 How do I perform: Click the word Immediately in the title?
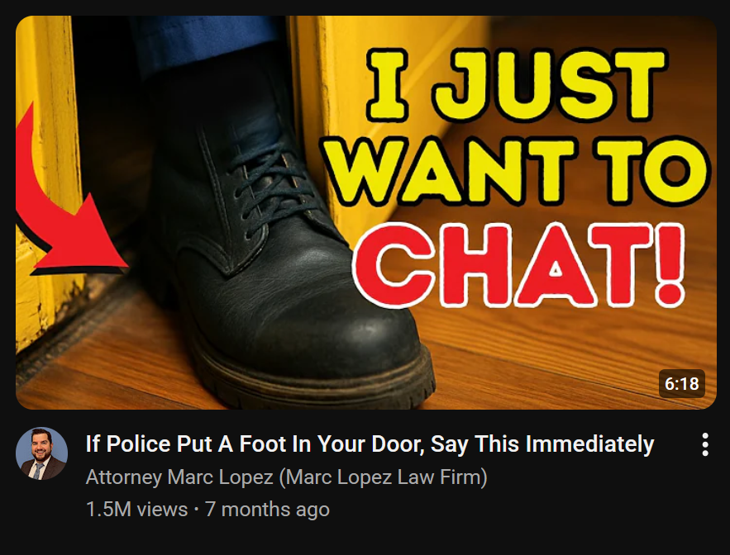click(x=589, y=444)
